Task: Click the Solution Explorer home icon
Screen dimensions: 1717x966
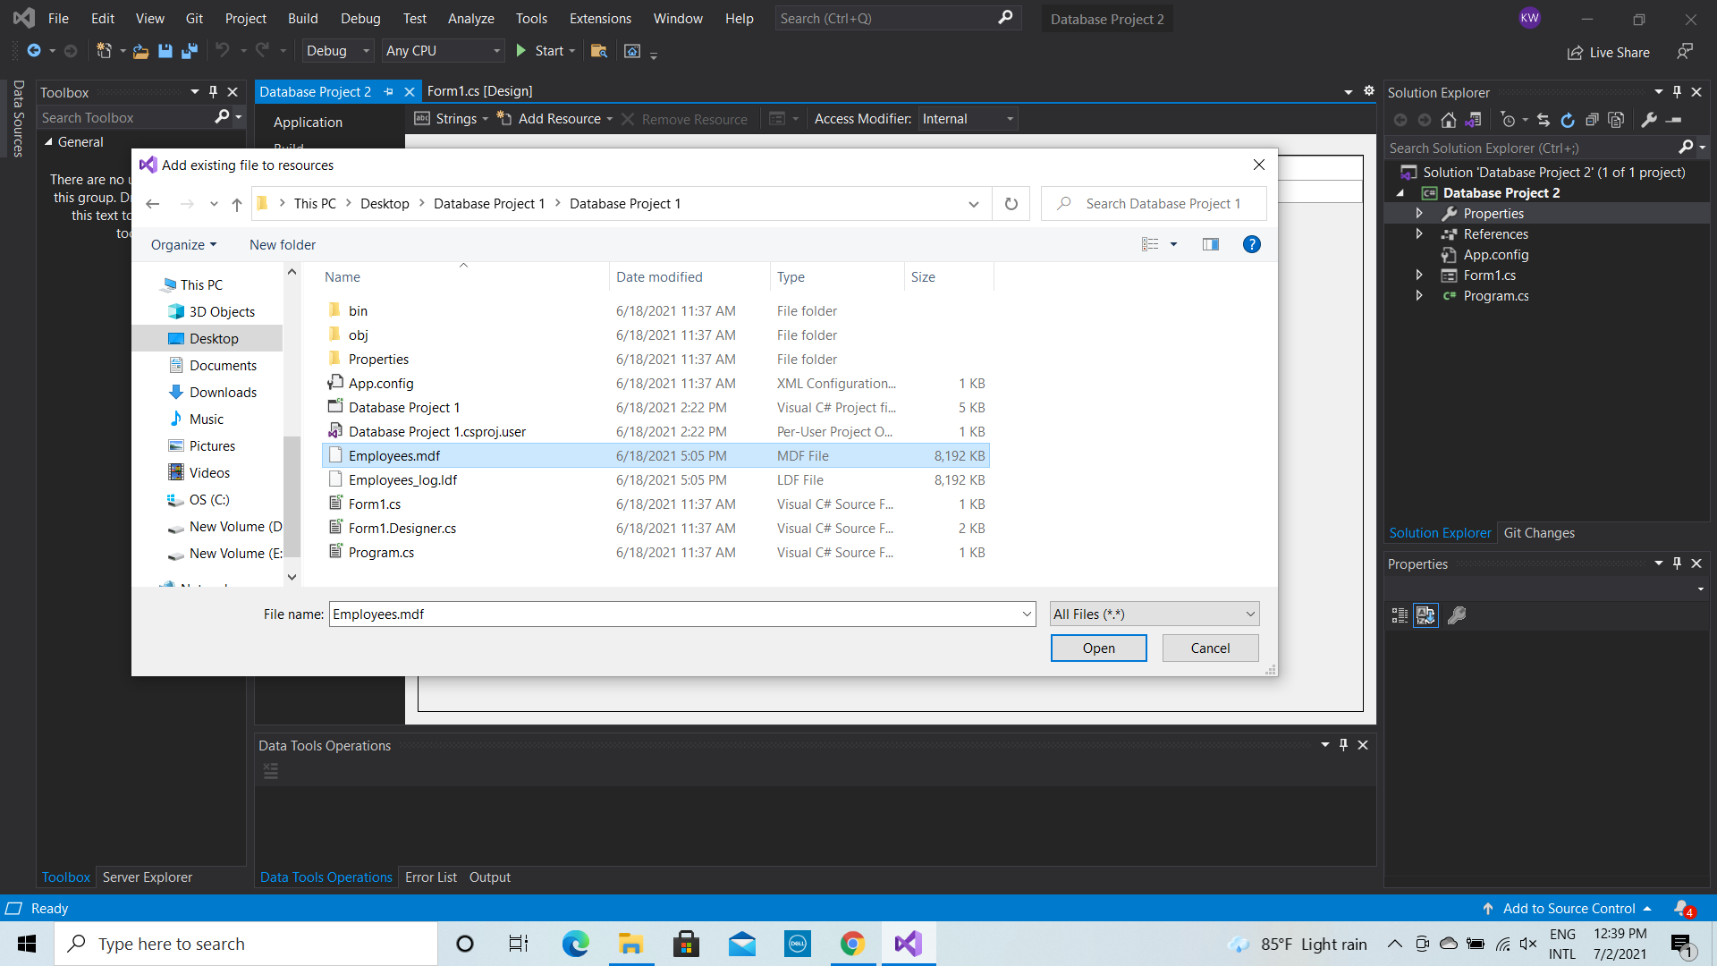Action: click(x=1449, y=120)
